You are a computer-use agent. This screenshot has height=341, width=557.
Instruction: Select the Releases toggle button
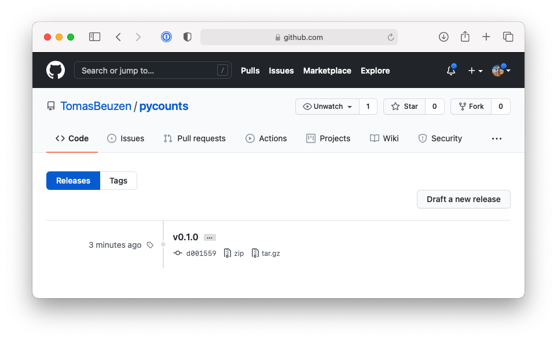click(73, 181)
